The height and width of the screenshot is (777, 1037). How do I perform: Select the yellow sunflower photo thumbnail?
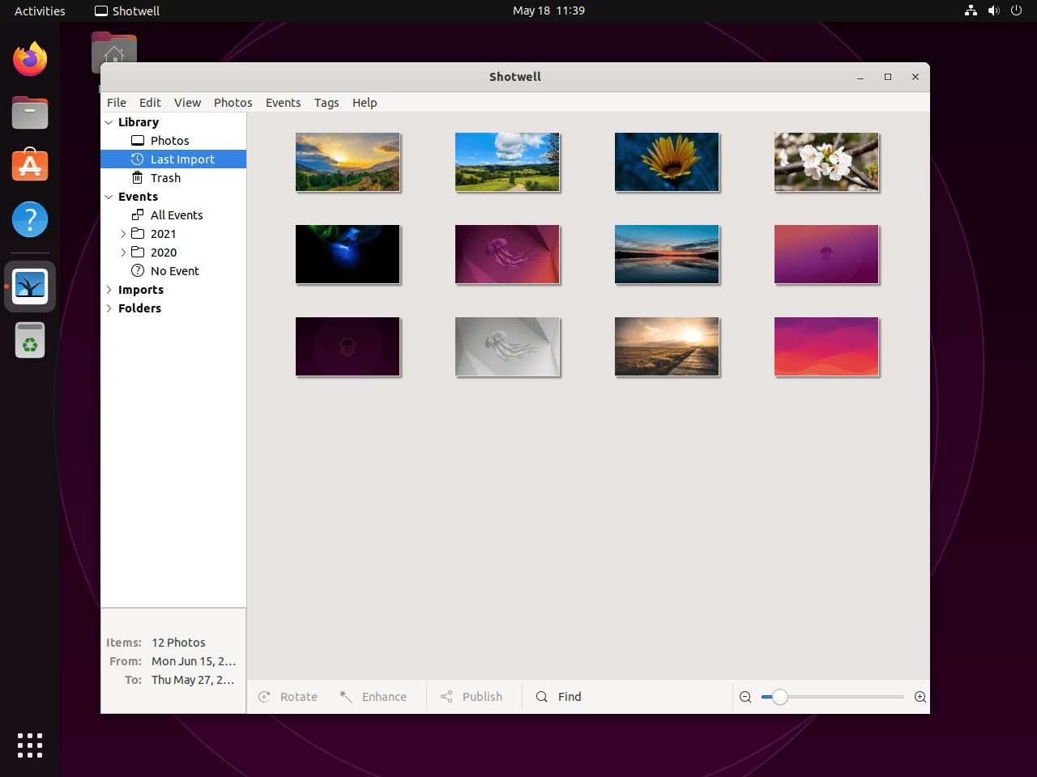point(667,162)
